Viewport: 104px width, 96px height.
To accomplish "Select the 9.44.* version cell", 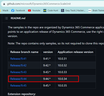I will pyautogui.click(x=48, y=78).
